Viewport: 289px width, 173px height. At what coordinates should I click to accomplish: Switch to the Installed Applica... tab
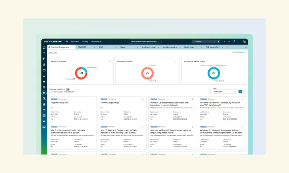[170, 47]
